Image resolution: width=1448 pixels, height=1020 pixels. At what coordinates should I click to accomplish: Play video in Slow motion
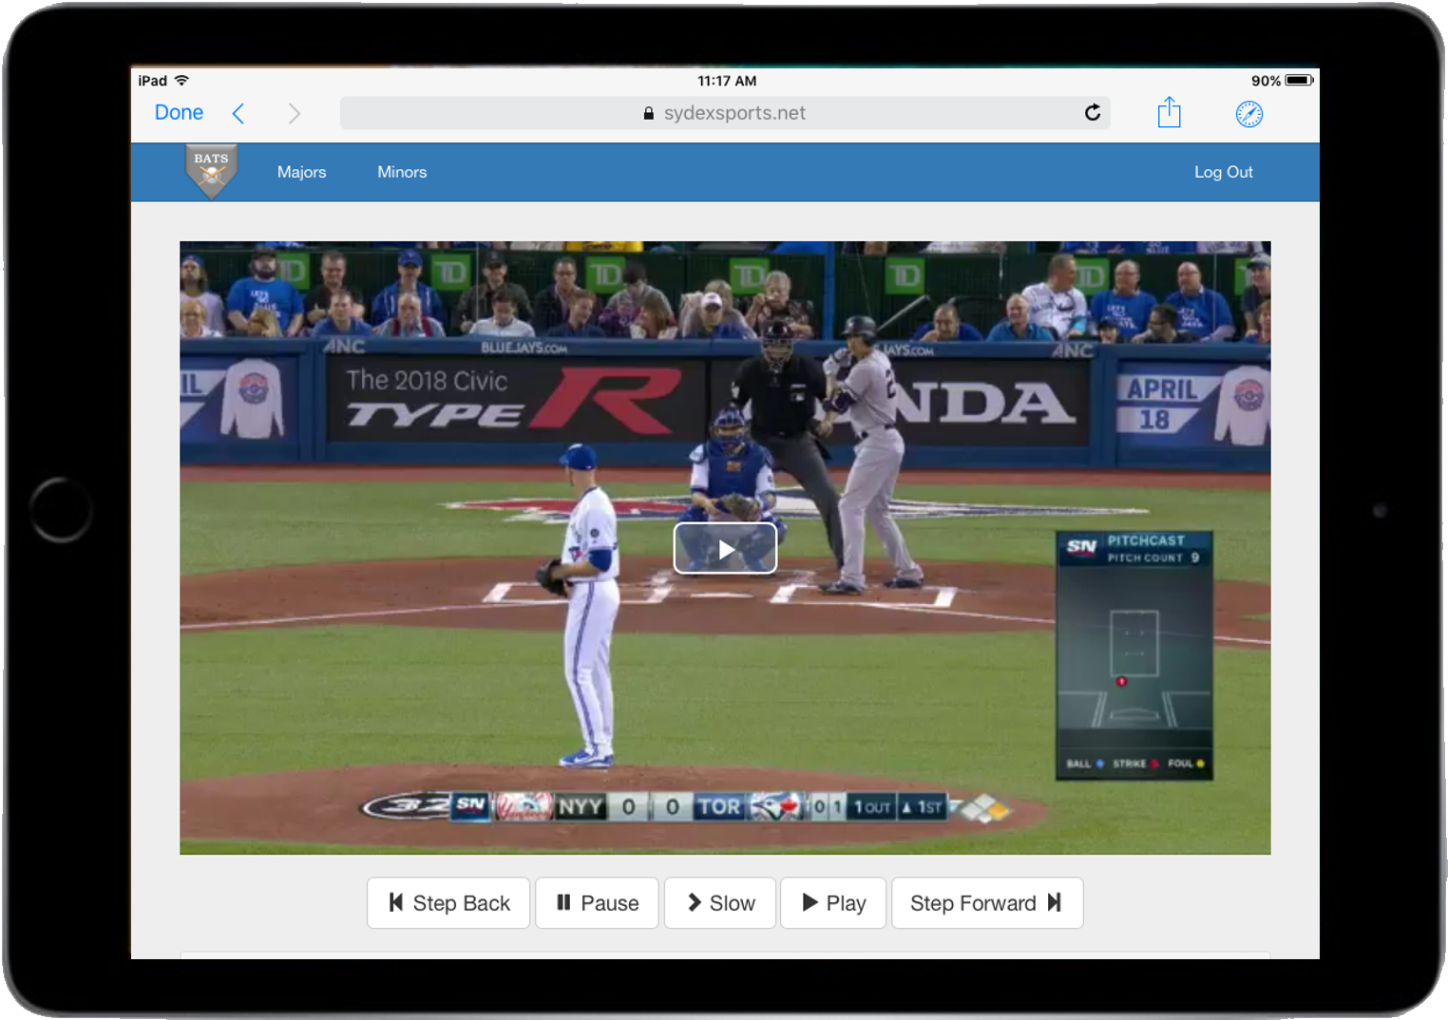point(720,903)
